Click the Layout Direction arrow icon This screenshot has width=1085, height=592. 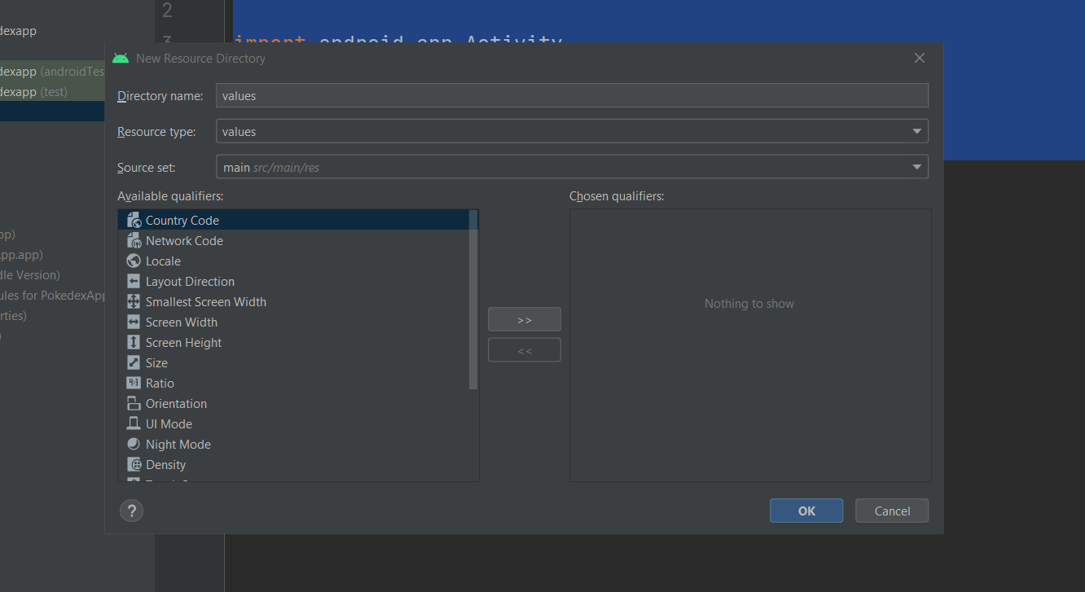134,281
